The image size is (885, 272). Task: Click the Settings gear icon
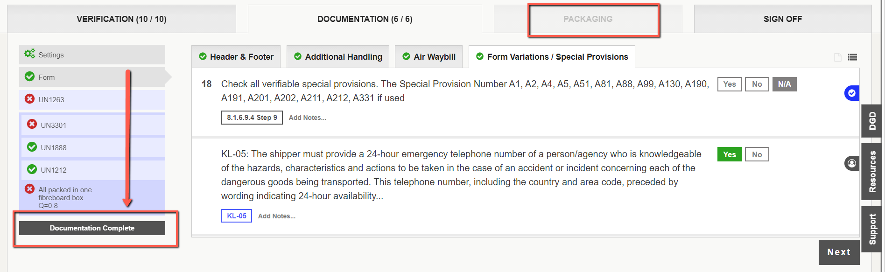[x=29, y=54]
